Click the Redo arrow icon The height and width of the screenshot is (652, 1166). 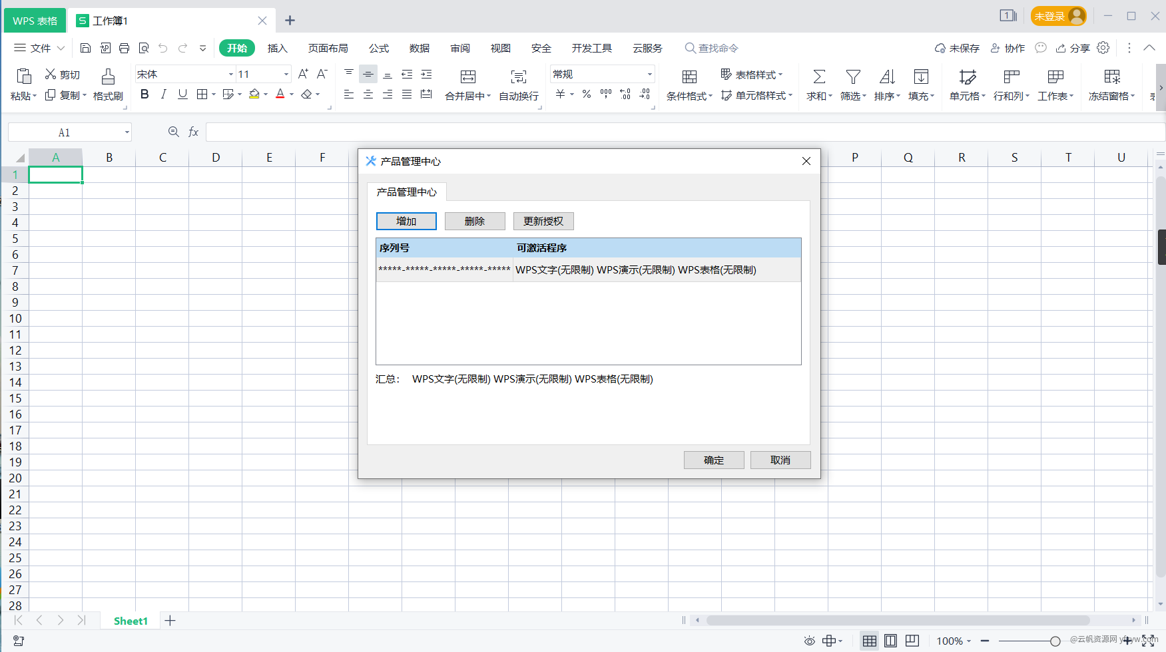tap(182, 48)
